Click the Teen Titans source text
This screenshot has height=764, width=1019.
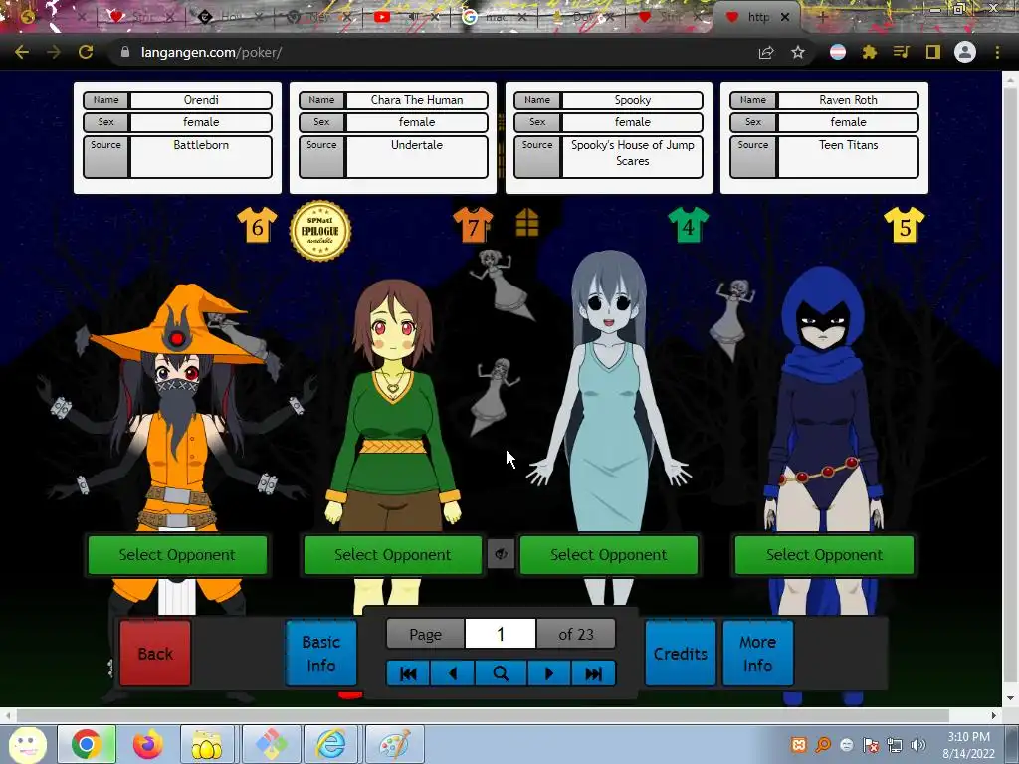tap(848, 145)
